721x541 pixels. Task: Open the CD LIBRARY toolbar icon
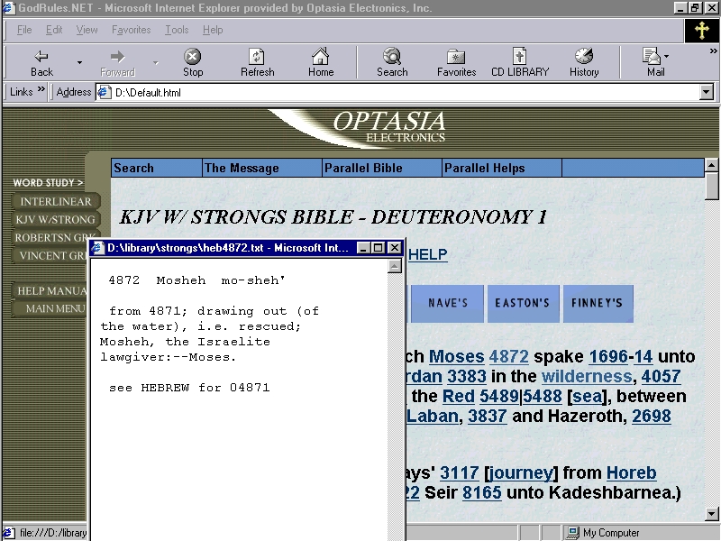519,61
